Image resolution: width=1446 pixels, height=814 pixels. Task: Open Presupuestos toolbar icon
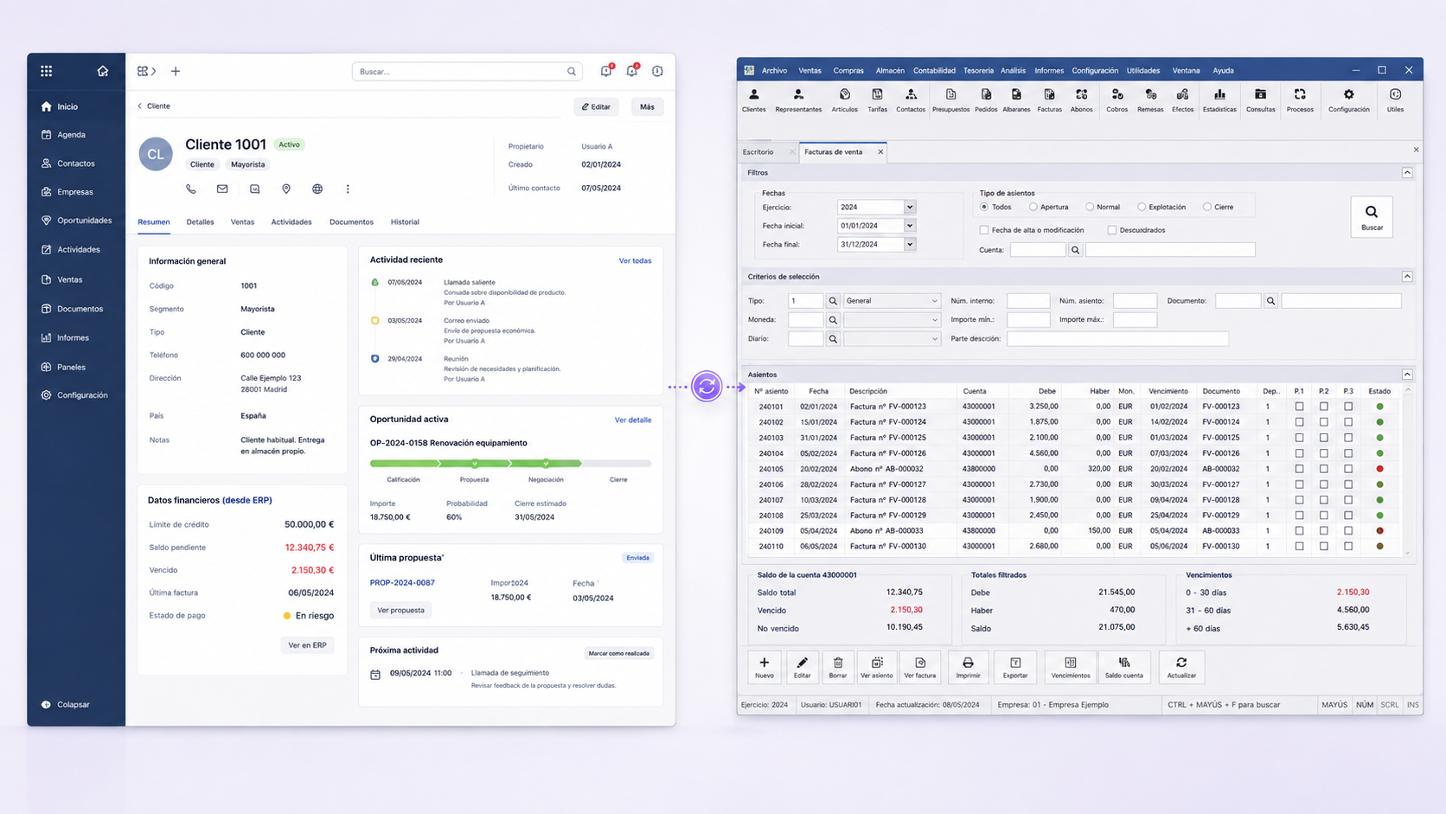click(x=950, y=99)
